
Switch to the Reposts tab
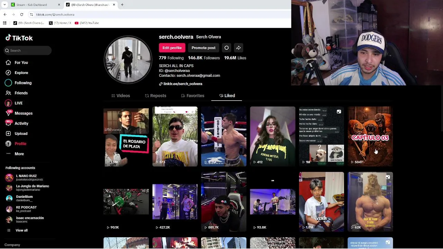click(155, 96)
